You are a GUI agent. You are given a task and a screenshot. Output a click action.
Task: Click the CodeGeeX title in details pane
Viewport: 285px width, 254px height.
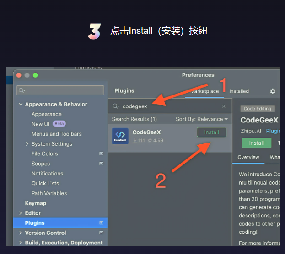[x=259, y=120]
